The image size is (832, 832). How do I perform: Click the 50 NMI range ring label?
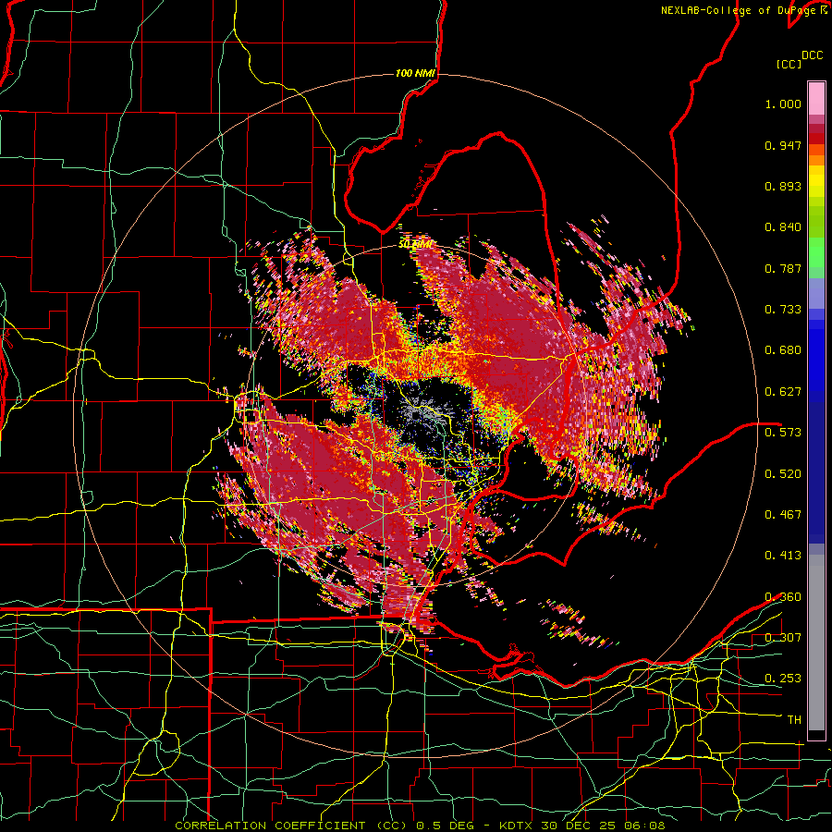click(x=415, y=244)
